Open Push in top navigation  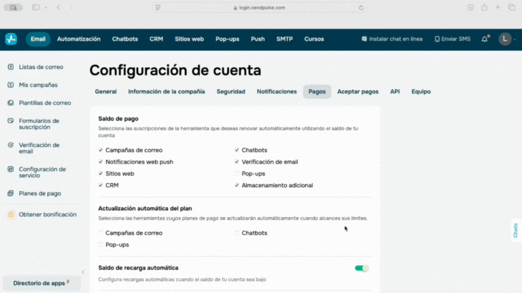(258, 39)
